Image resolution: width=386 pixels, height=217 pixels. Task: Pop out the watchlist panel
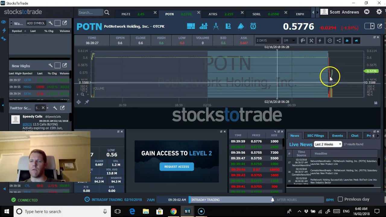click(65, 23)
